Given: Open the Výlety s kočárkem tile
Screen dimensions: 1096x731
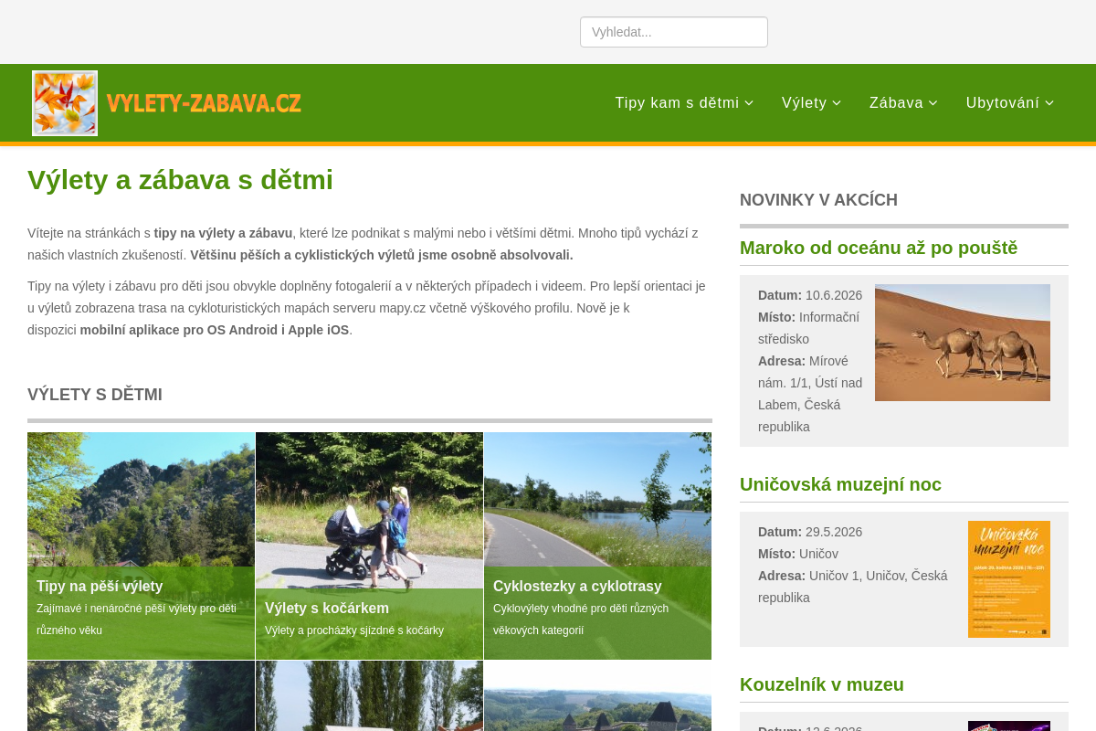Looking at the screenshot, I should tap(369, 546).
